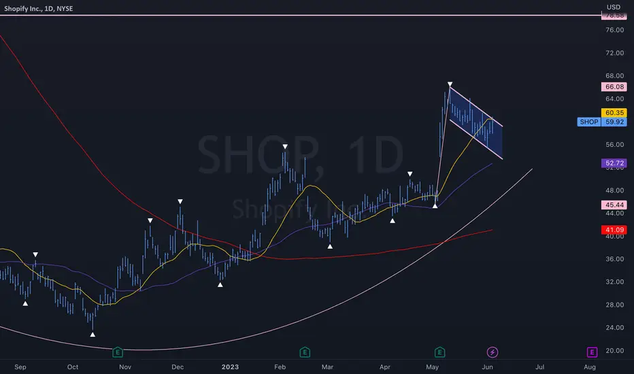634x374 pixels.
Task: Click the Shopify Inc., 1D, NYSE title
Action: tap(38, 8)
